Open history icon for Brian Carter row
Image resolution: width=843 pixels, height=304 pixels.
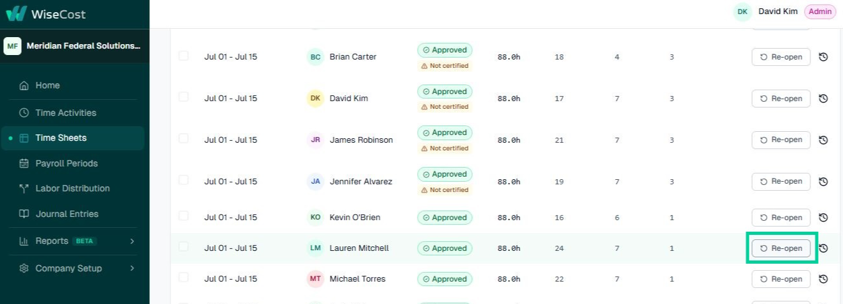click(x=823, y=57)
